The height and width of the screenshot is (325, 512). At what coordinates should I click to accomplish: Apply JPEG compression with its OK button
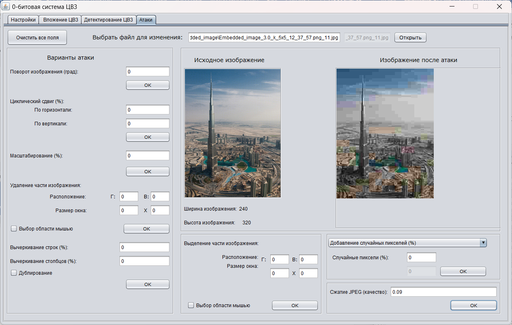473,306
